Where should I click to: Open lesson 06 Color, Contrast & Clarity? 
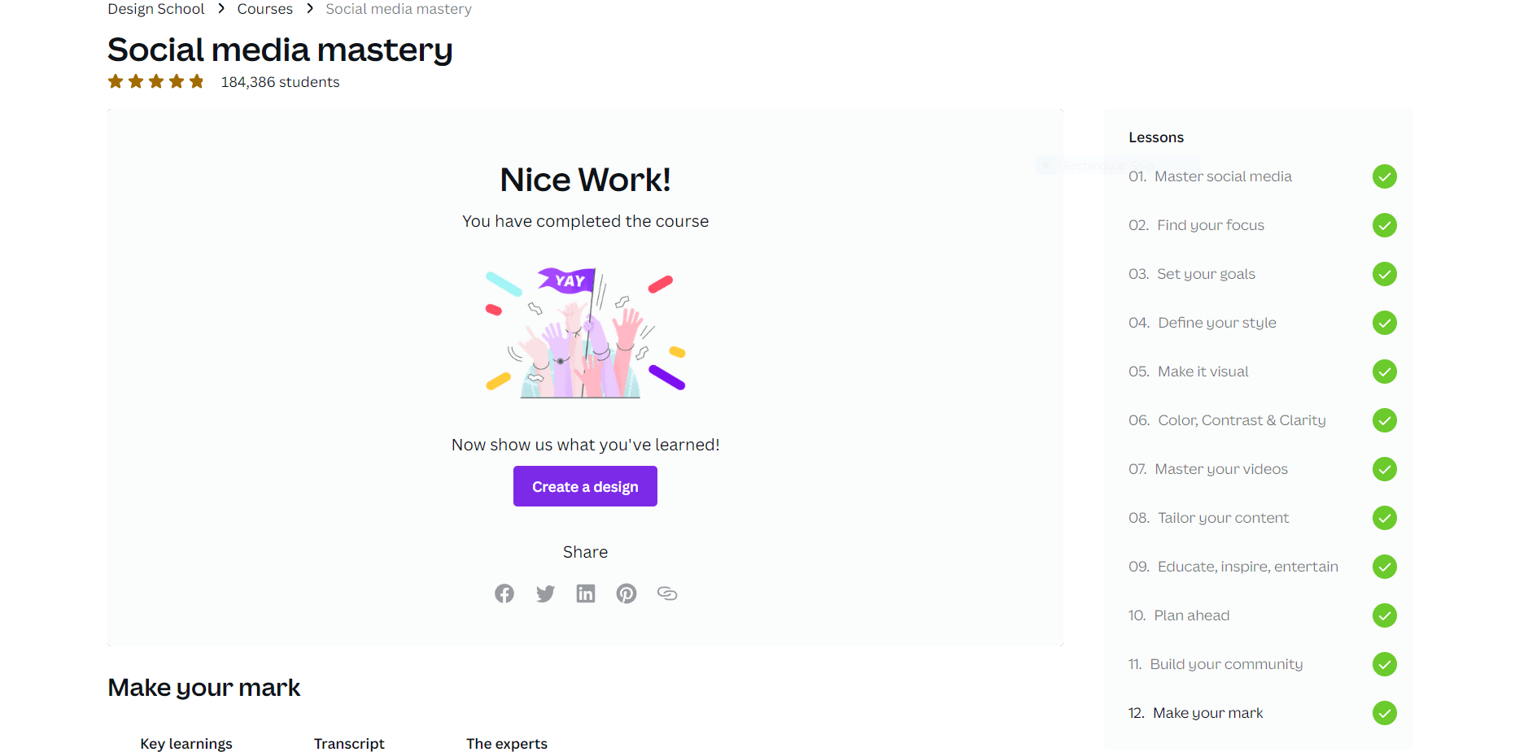[x=1227, y=420]
